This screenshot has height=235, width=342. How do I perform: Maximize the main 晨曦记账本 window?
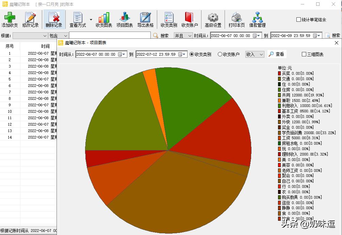[x=318, y=4]
